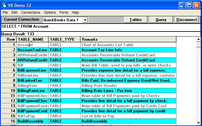
Task: Click BillPaymentChec name cell in row 11
Action: tap(32, 96)
